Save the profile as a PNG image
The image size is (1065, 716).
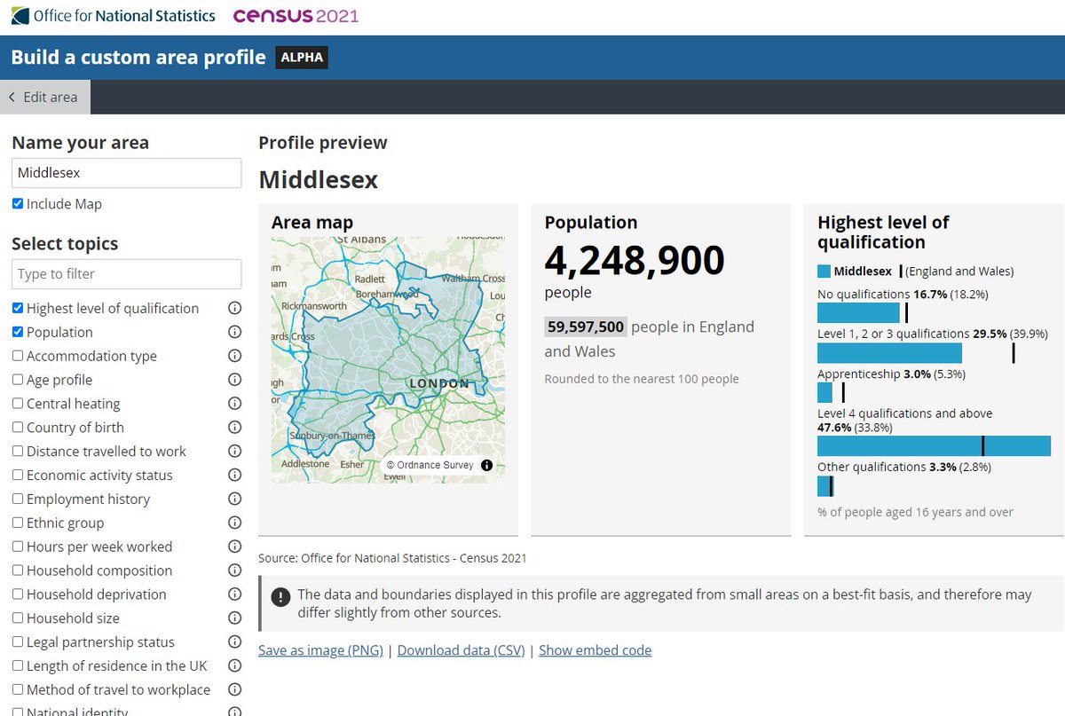[319, 650]
